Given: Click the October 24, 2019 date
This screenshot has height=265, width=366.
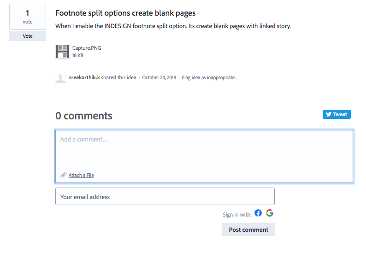Looking at the screenshot, I should click(x=159, y=77).
